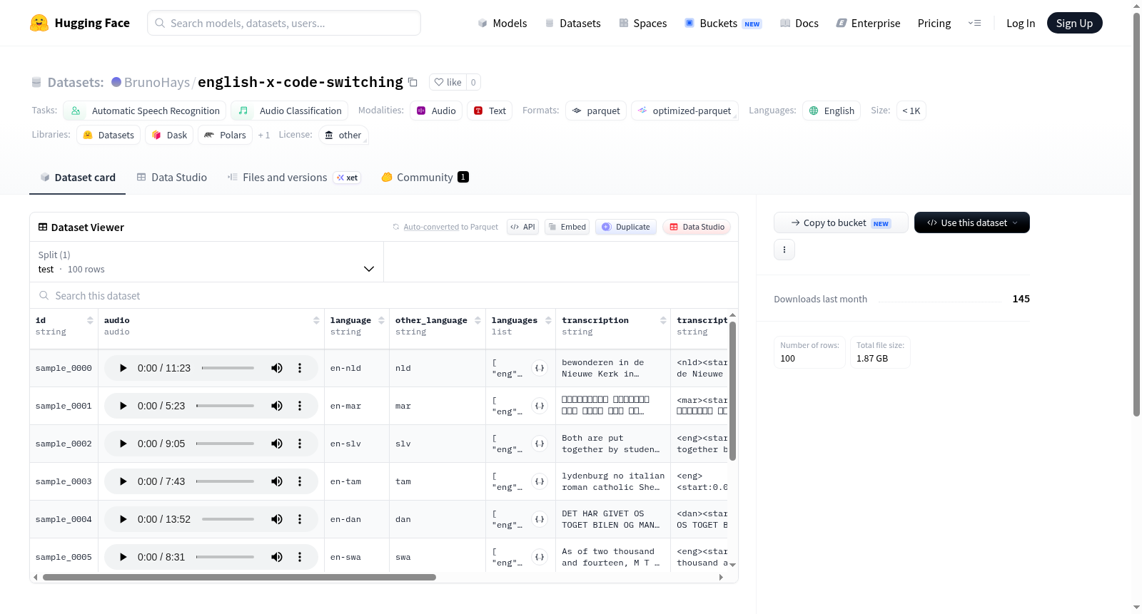Screen dimensions: 1142x614
Task: Go to Models in top navigation
Action: (x=502, y=23)
